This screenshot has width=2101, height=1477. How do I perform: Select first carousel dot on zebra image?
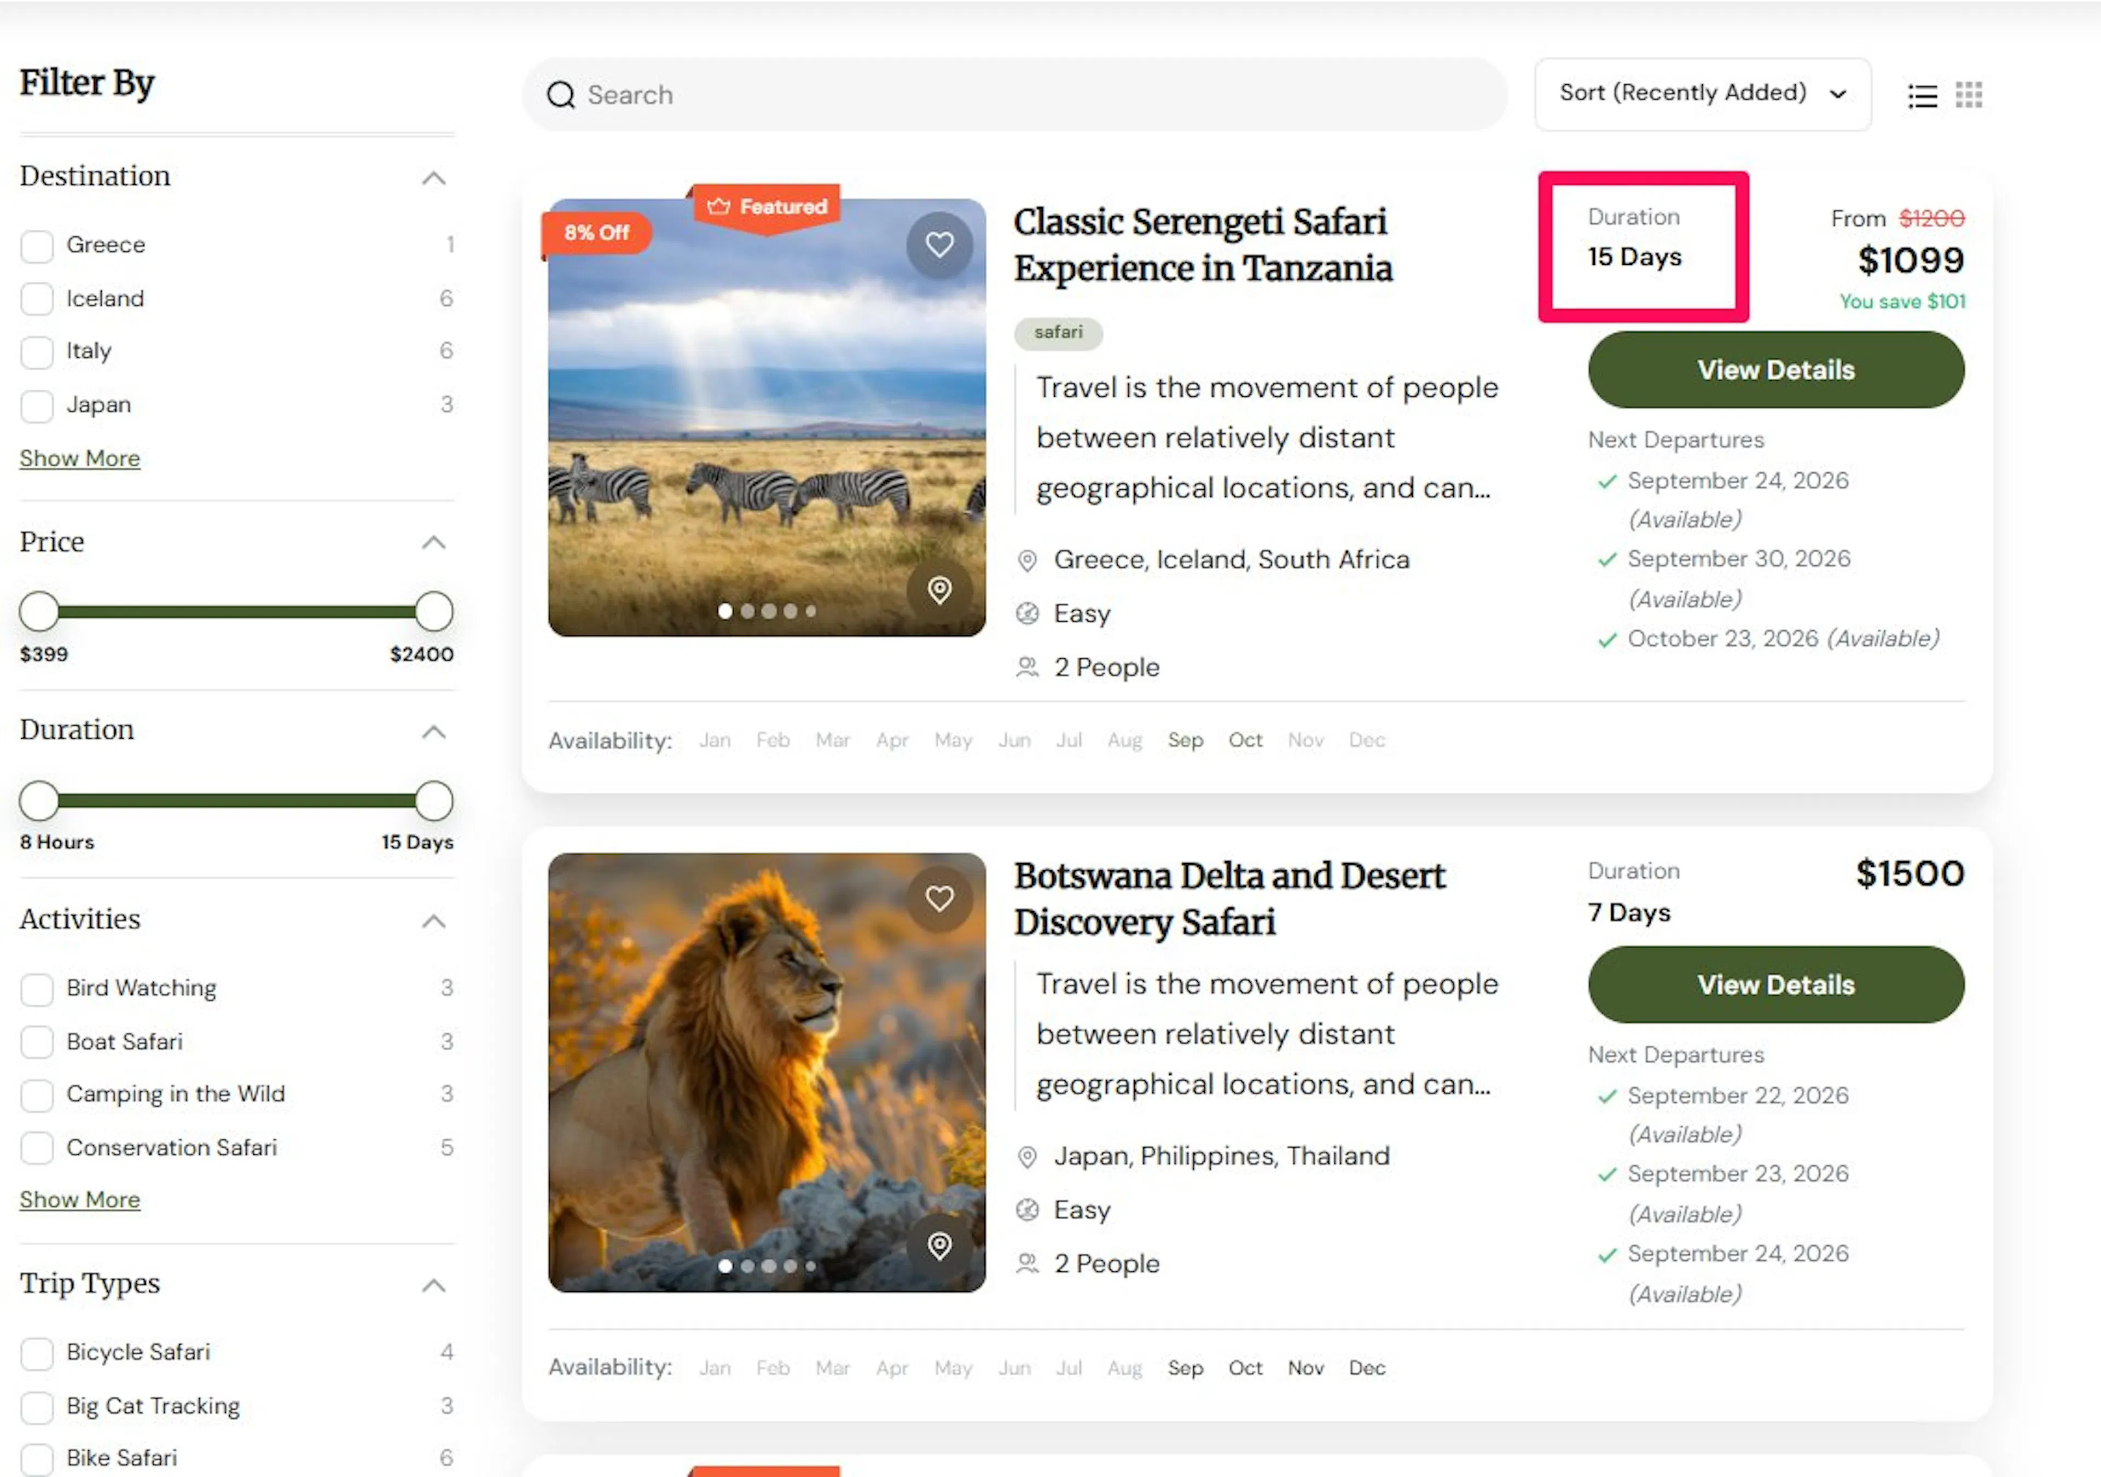click(725, 610)
